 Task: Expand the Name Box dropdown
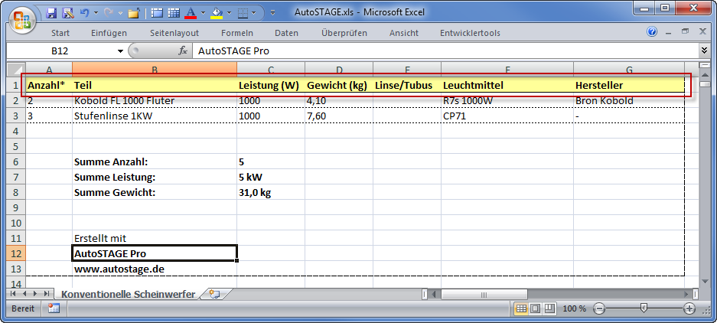(120, 51)
